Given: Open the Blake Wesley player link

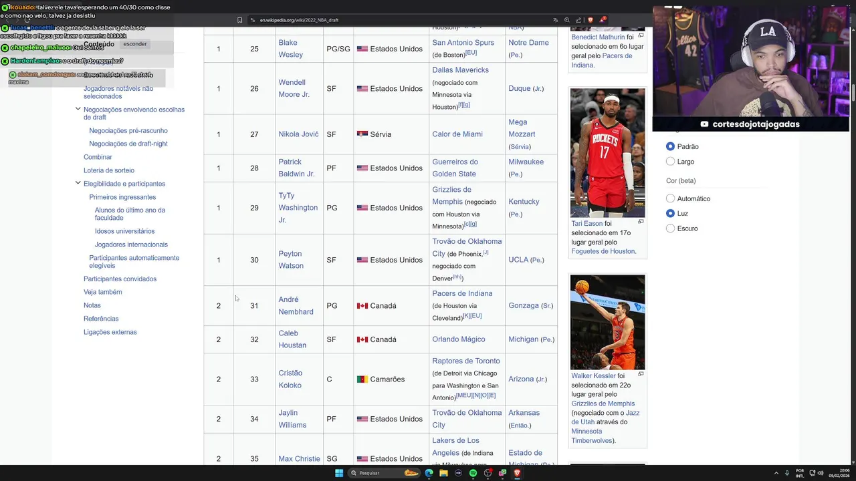Looking at the screenshot, I should 290,49.
